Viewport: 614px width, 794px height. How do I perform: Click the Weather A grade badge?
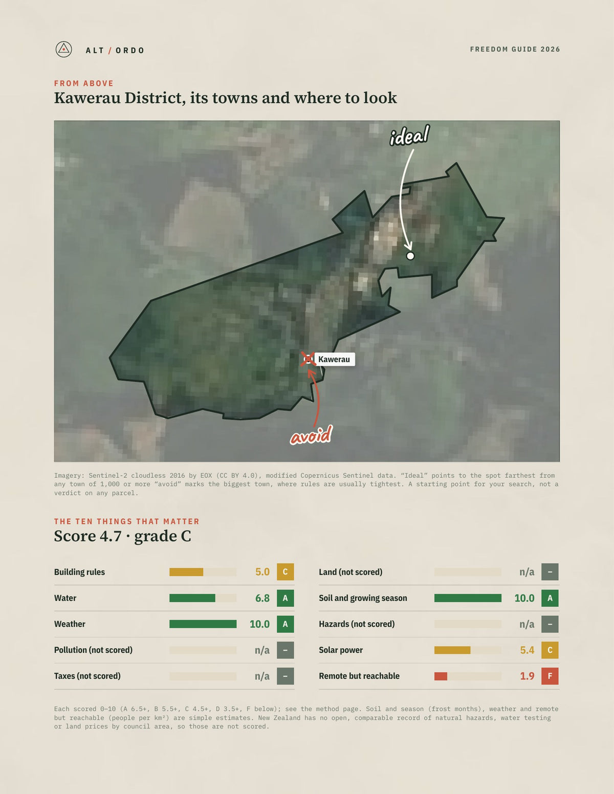pyautogui.click(x=286, y=624)
